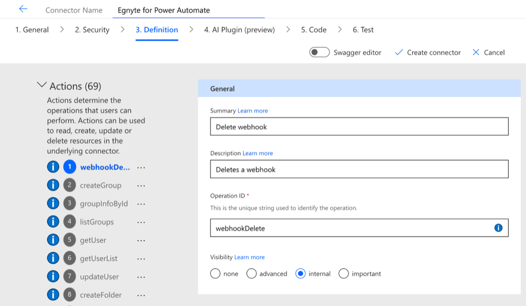
Task: Click the Connector Name input field
Action: point(188,10)
